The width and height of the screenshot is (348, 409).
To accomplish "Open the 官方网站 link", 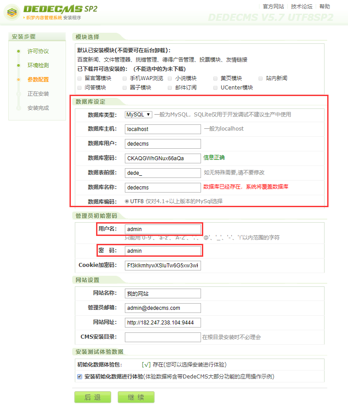I will (x=273, y=7).
